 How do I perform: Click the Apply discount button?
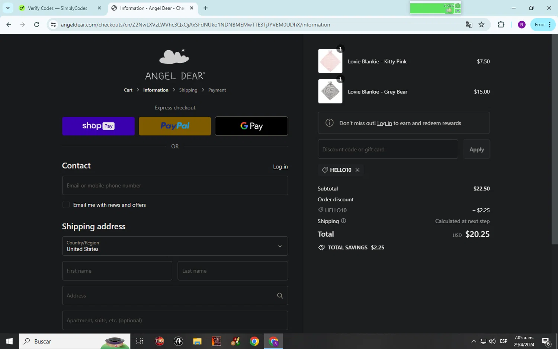477,149
